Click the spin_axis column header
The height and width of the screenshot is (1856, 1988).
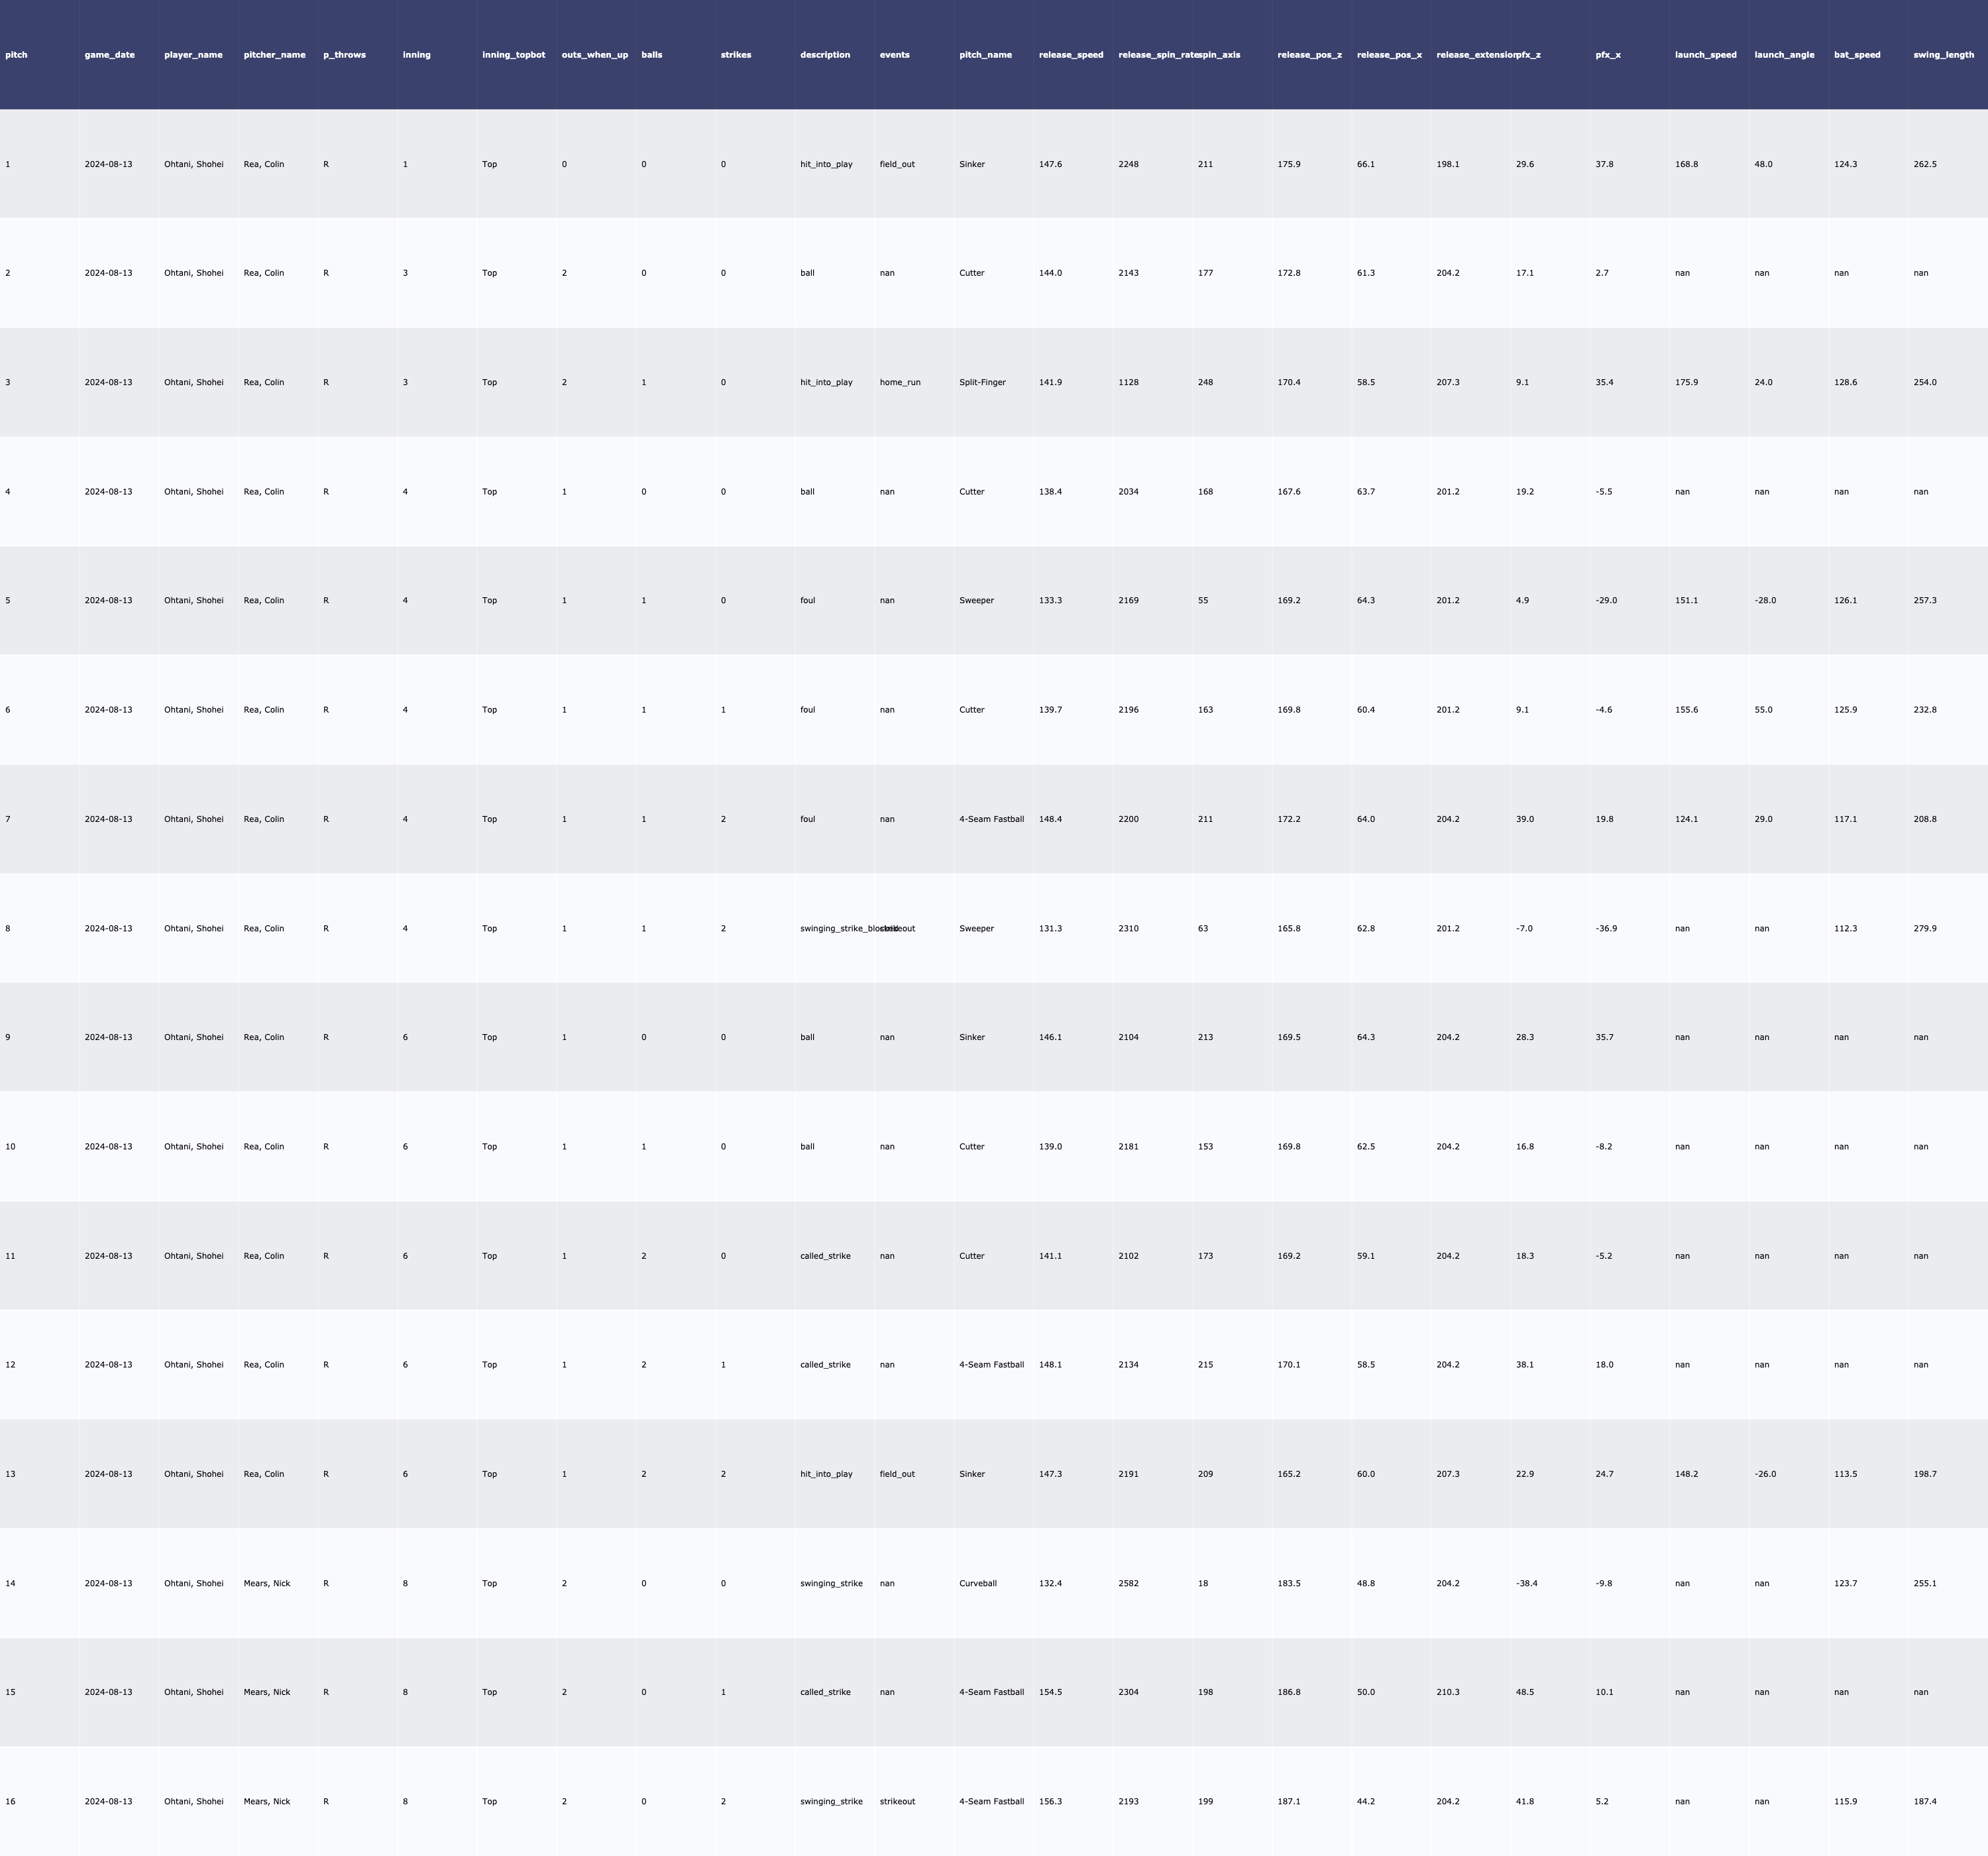click(1219, 55)
